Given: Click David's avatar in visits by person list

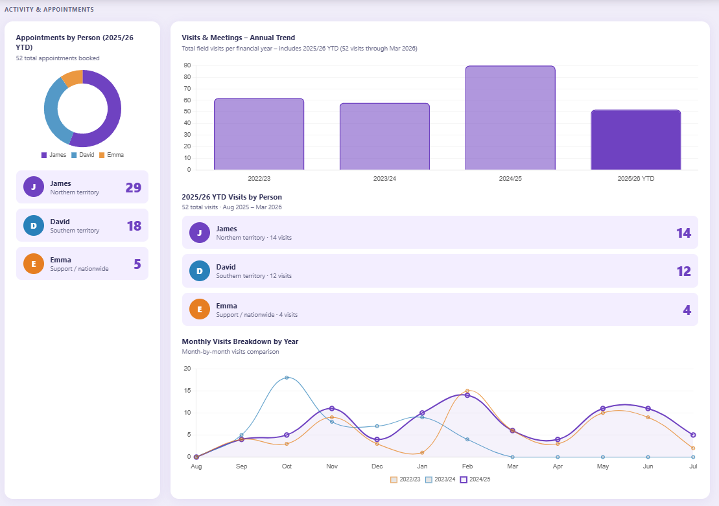Looking at the screenshot, I should (199, 271).
